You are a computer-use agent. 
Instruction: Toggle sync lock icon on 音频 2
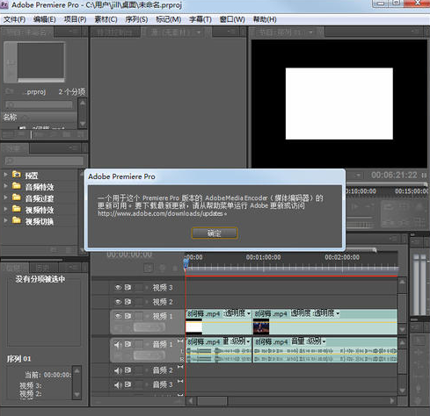point(128,370)
